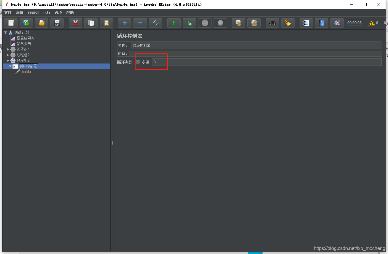This screenshot has height=254, width=388.
Task: Click the Open file folder icon
Action: [x=42, y=23]
